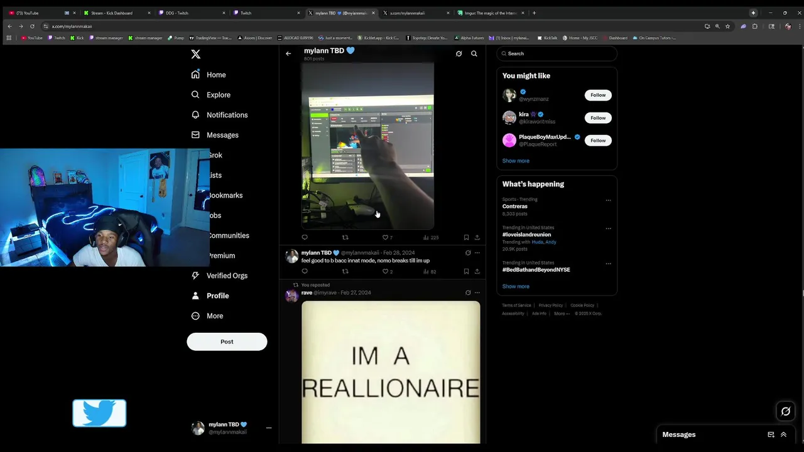Show more trending topics
Viewport: 804px width, 452px height.
pos(516,286)
